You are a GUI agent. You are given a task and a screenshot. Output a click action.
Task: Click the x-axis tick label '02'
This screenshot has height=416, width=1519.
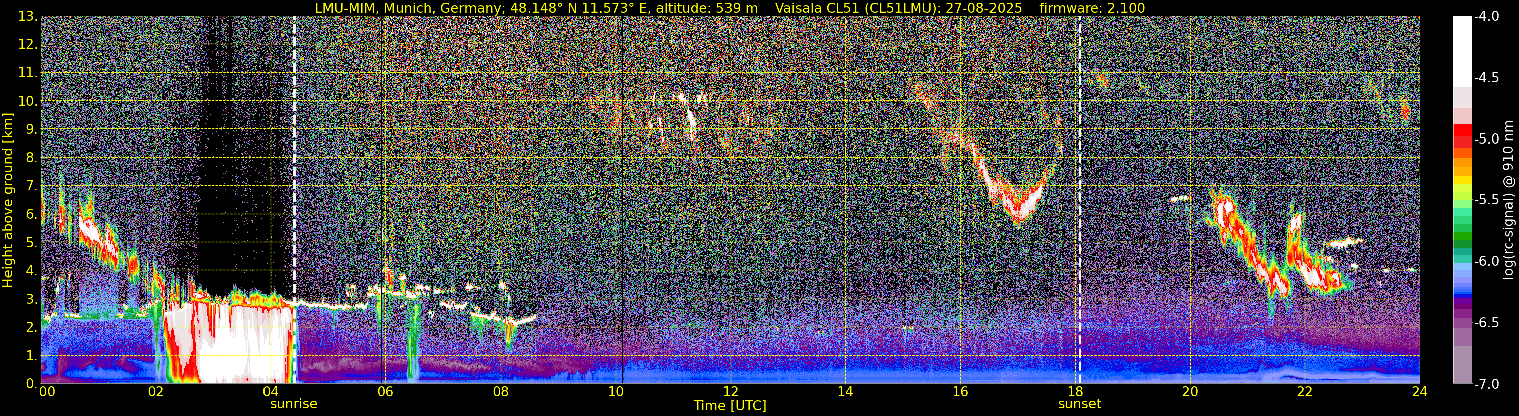pyautogui.click(x=156, y=392)
